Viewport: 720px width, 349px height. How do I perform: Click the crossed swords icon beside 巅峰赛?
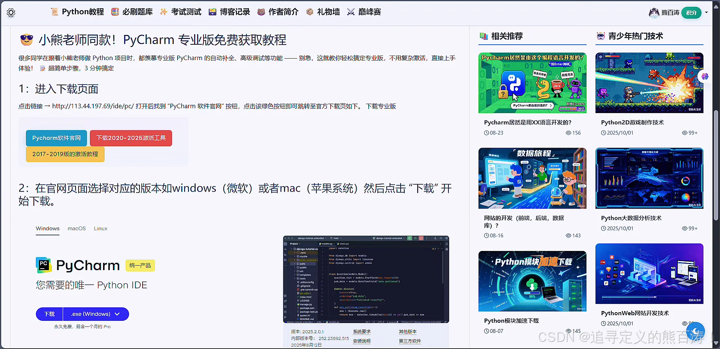point(351,12)
